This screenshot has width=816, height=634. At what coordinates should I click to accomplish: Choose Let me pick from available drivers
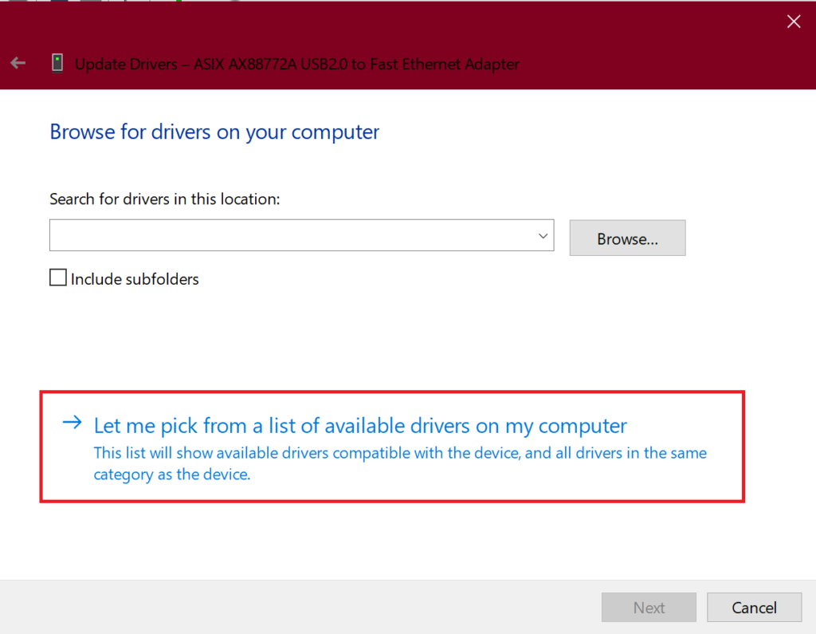pos(360,426)
